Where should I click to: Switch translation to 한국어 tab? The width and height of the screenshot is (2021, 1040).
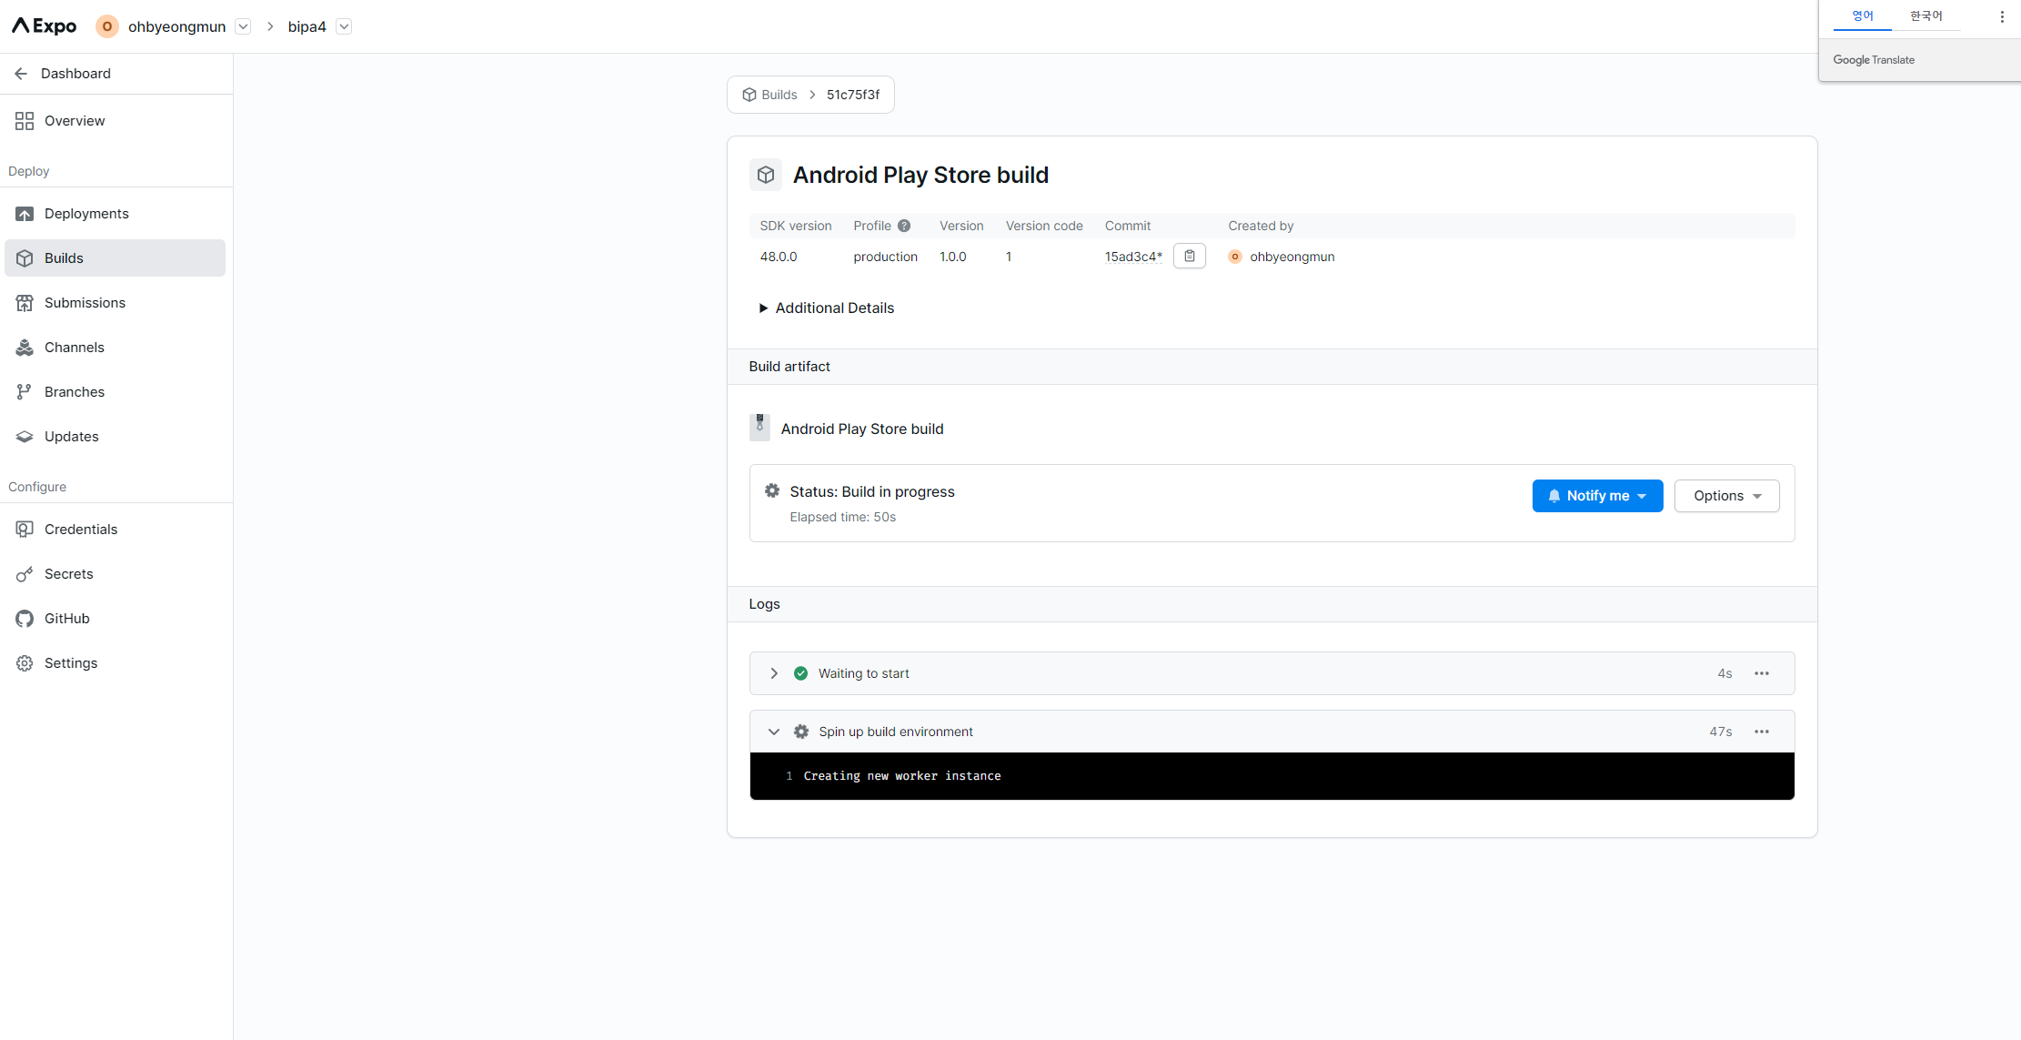pos(1925,16)
